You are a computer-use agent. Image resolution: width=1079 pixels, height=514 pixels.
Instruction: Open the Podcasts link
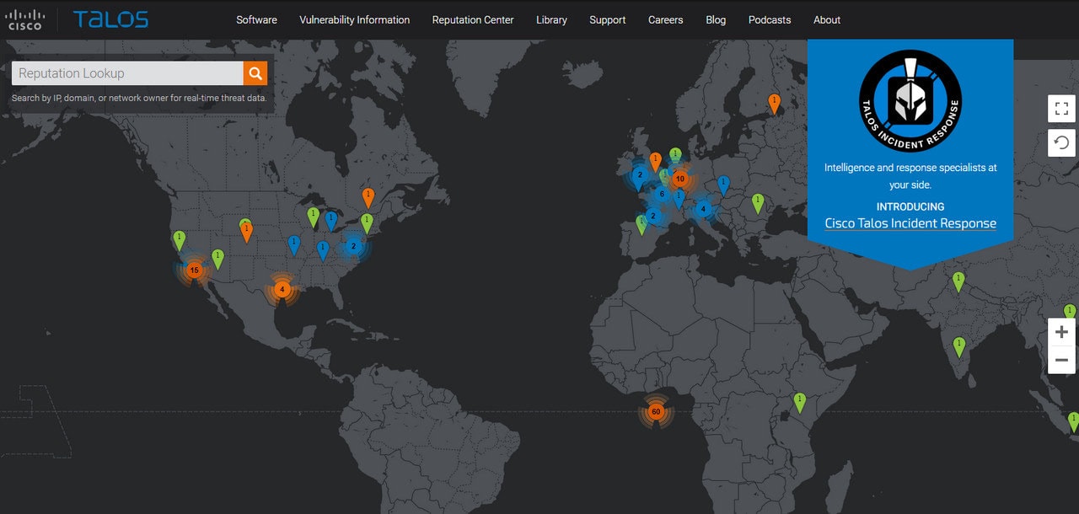pyautogui.click(x=770, y=19)
